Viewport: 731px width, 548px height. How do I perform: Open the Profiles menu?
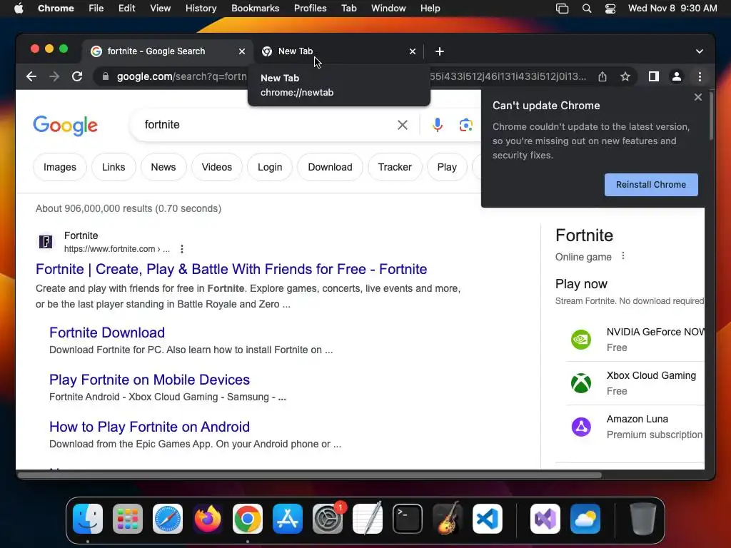pos(310,9)
